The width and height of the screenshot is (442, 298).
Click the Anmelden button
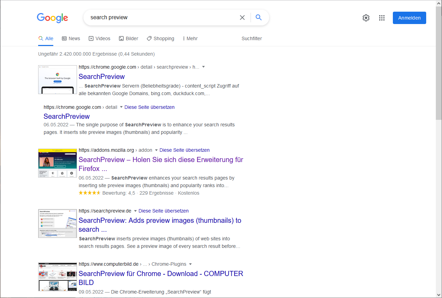409,18
